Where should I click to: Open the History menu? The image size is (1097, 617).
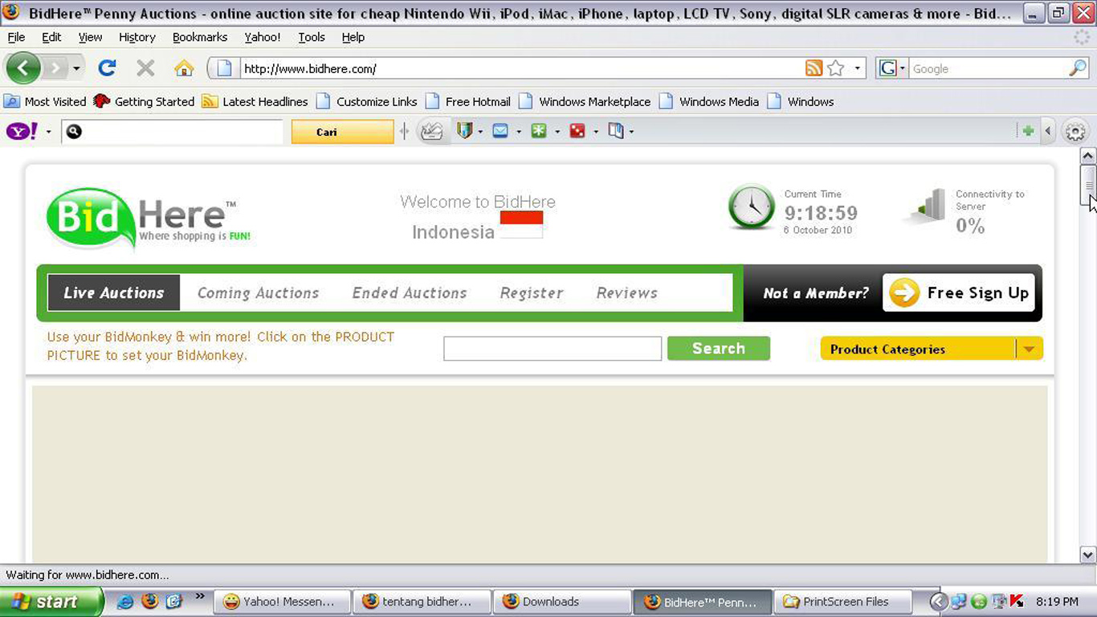click(137, 37)
